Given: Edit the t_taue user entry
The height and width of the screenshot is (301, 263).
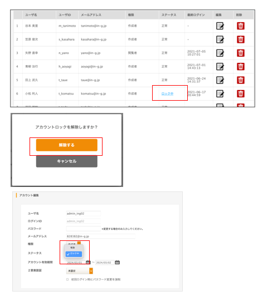Looking at the screenshot, I should click(220, 80).
